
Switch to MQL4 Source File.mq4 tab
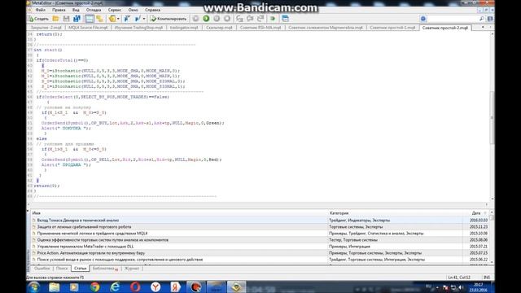(88, 28)
